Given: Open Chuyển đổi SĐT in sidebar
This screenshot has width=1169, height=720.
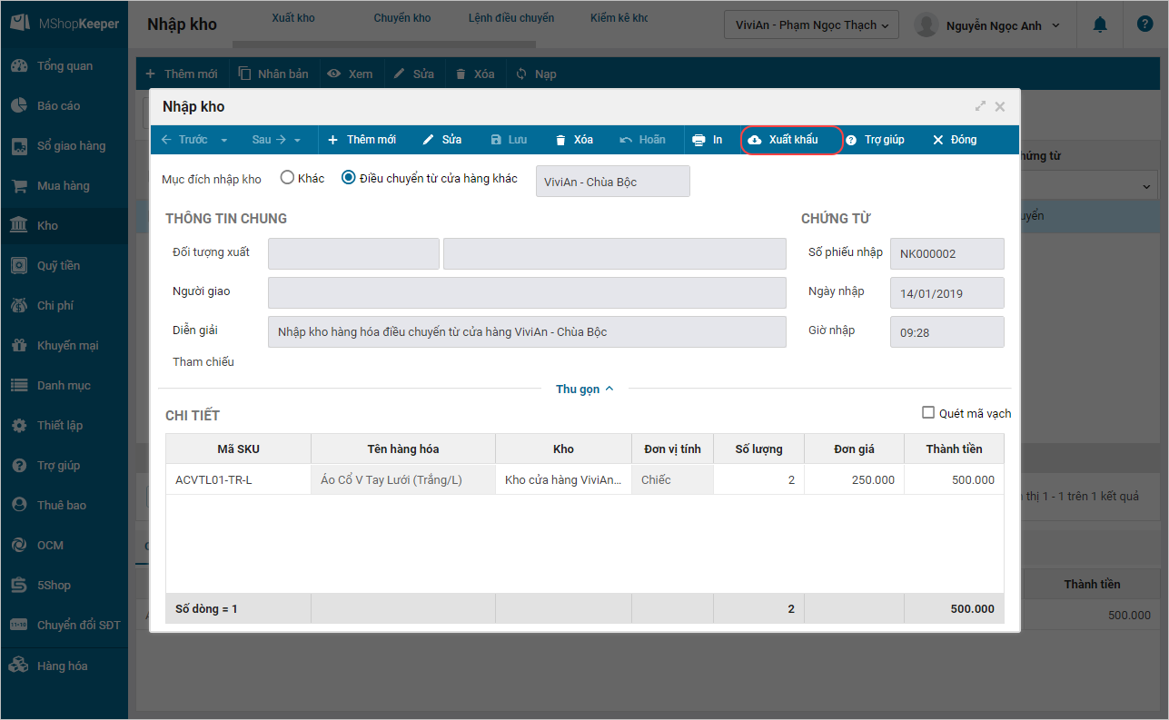Looking at the screenshot, I should 64,625.
